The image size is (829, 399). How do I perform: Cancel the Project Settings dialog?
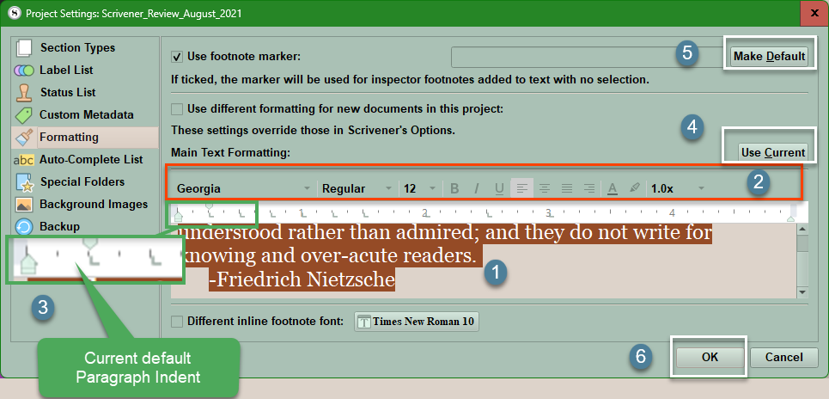(x=783, y=357)
